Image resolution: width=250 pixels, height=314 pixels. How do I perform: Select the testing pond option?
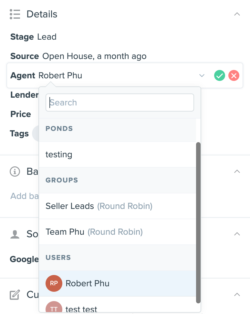[59, 154]
